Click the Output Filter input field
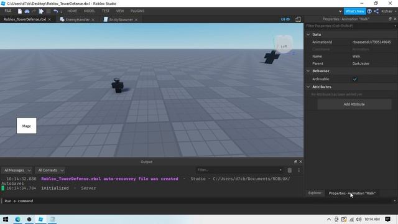The height and width of the screenshot is (224, 398). pos(239,170)
